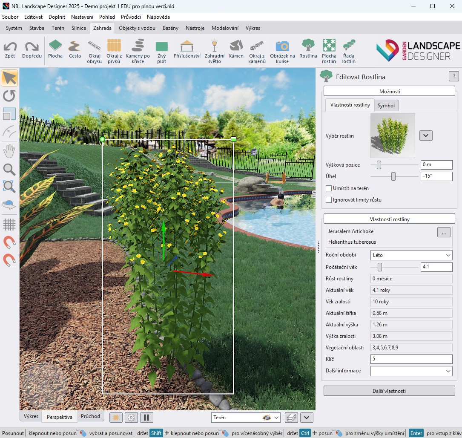
Task: Open the Terén layer dropdown
Action: 276,418
